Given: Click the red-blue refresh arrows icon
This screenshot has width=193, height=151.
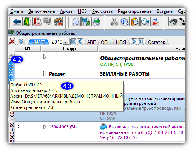Looking at the screenshot, I should 155,22.
